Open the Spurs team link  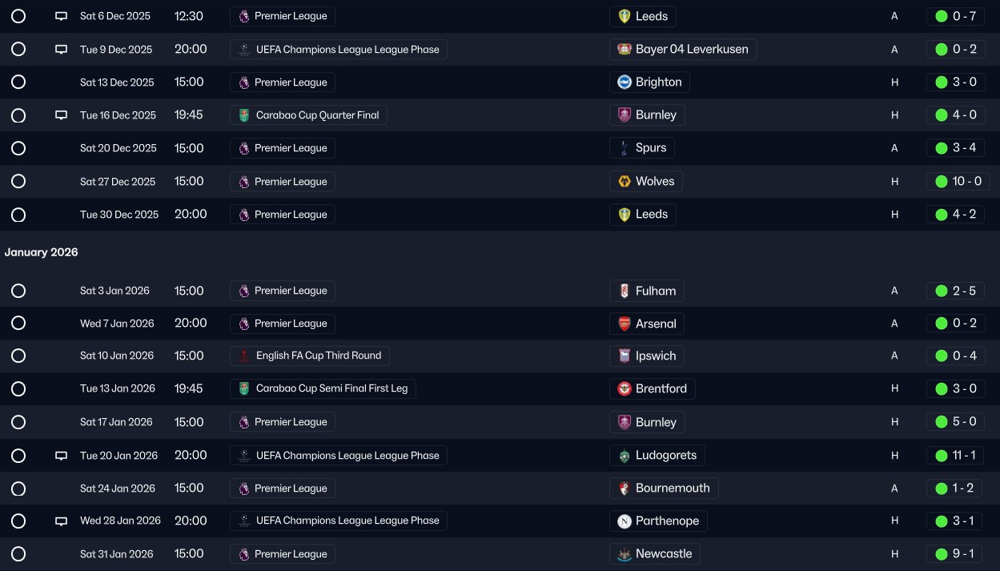coord(650,148)
